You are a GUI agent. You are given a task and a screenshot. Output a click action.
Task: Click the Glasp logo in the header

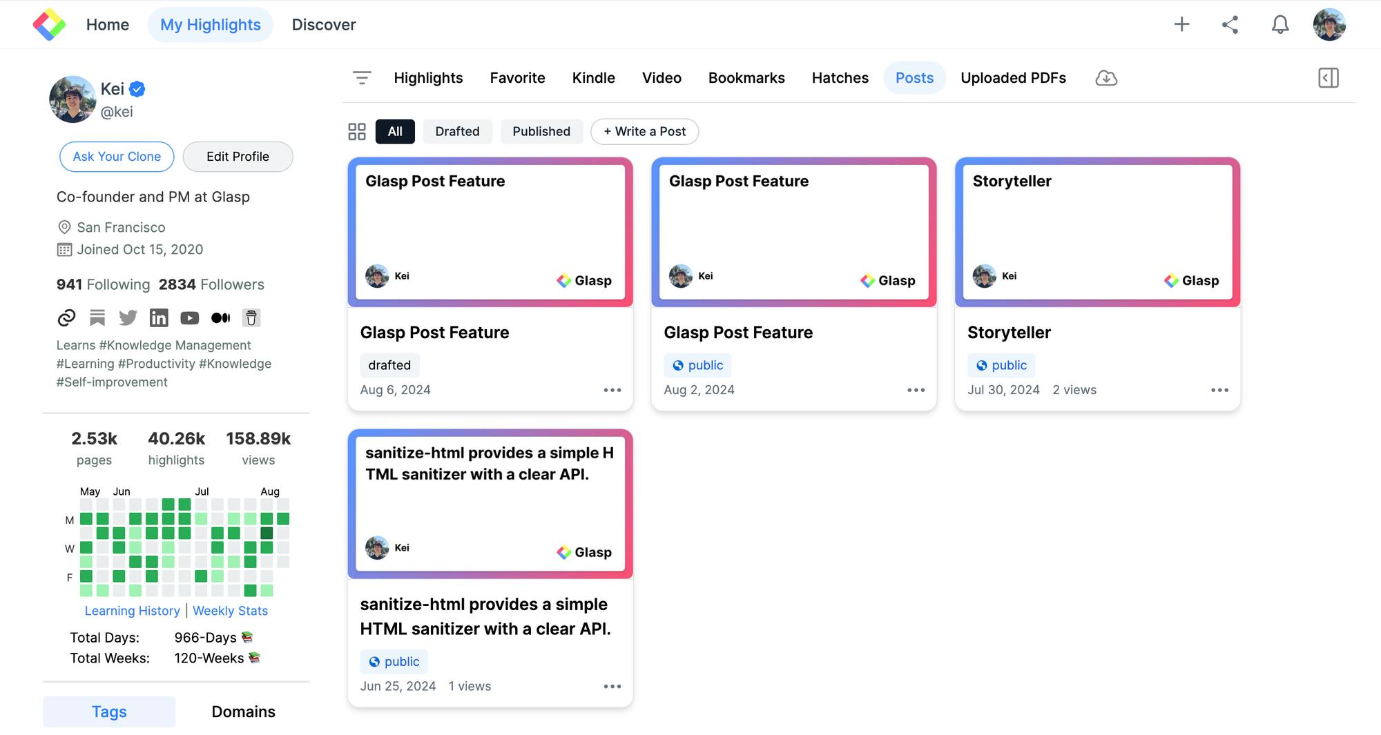(x=49, y=24)
